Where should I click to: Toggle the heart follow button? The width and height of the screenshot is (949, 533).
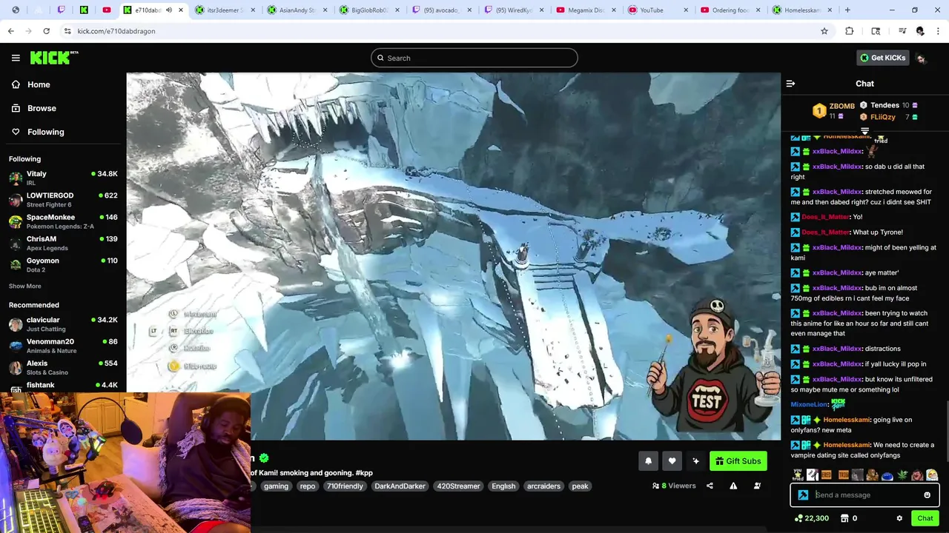pyautogui.click(x=672, y=461)
